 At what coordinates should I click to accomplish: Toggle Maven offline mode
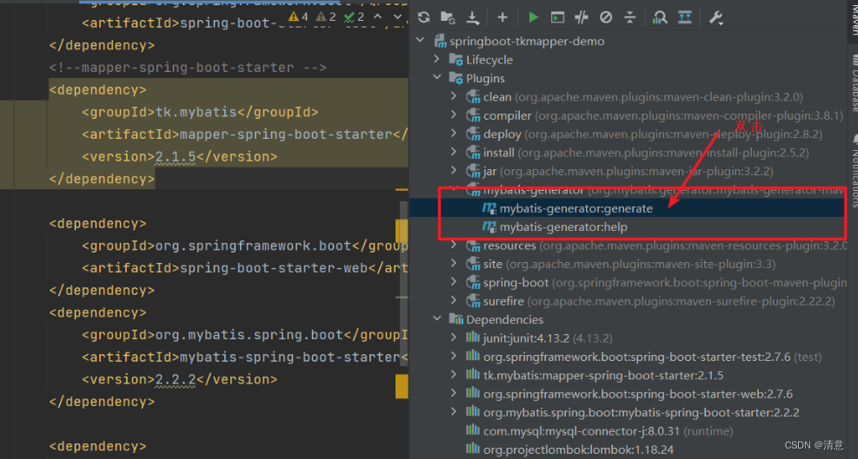coord(581,17)
